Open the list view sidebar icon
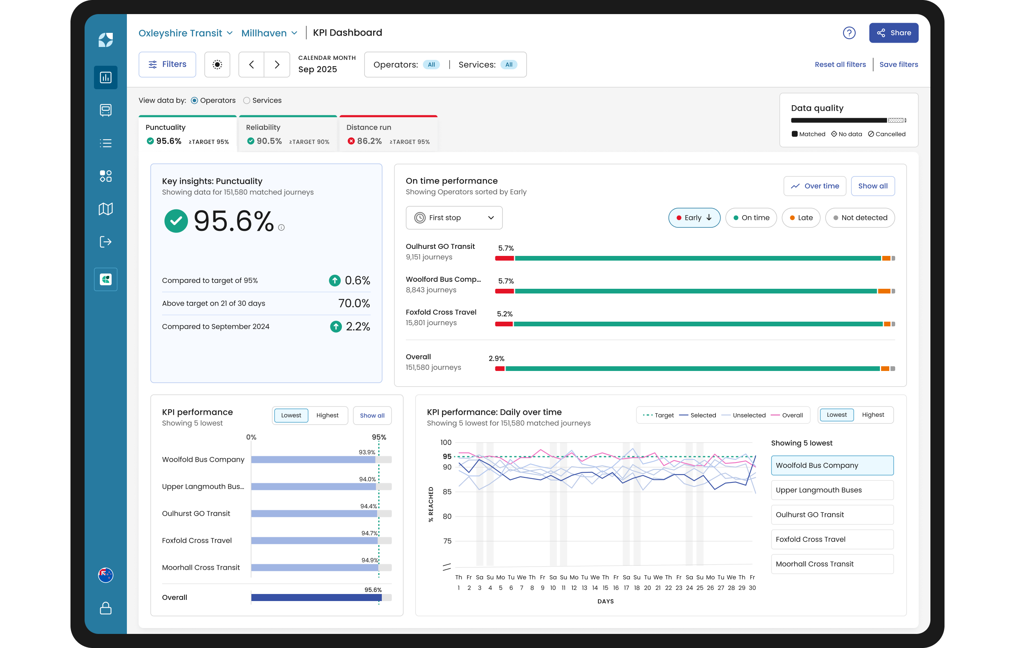Screen dimensions: 1015x648 click(x=105, y=143)
